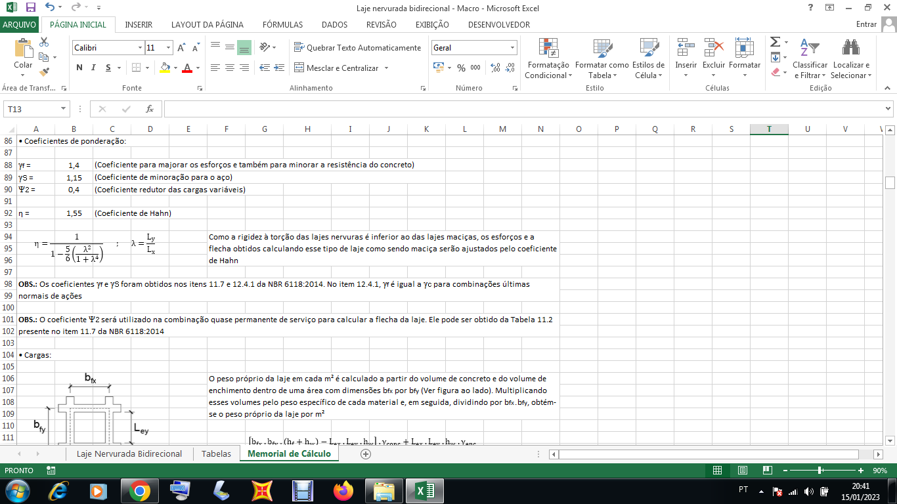The height and width of the screenshot is (504, 897).
Task: Apply the red font color
Action: [x=187, y=68]
